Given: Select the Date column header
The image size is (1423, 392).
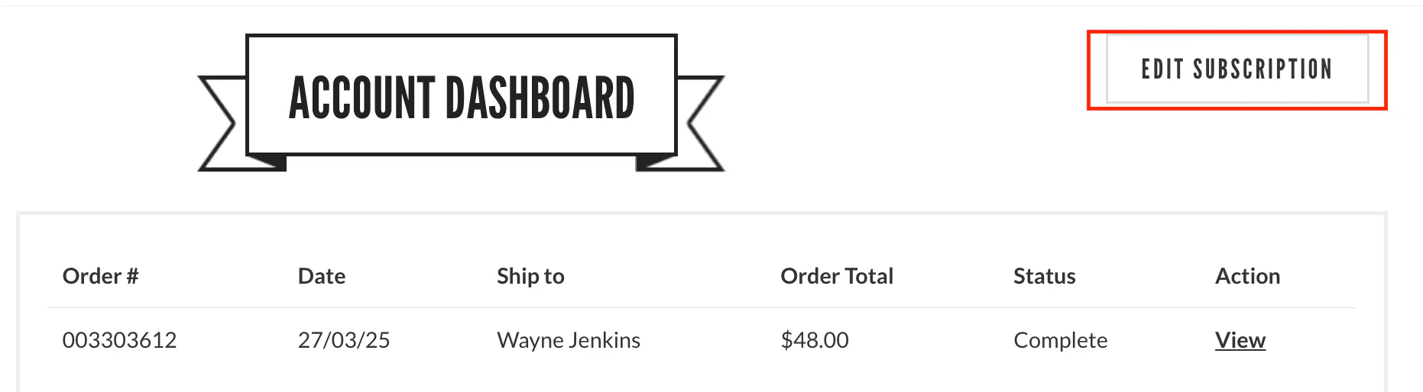Looking at the screenshot, I should [x=321, y=276].
